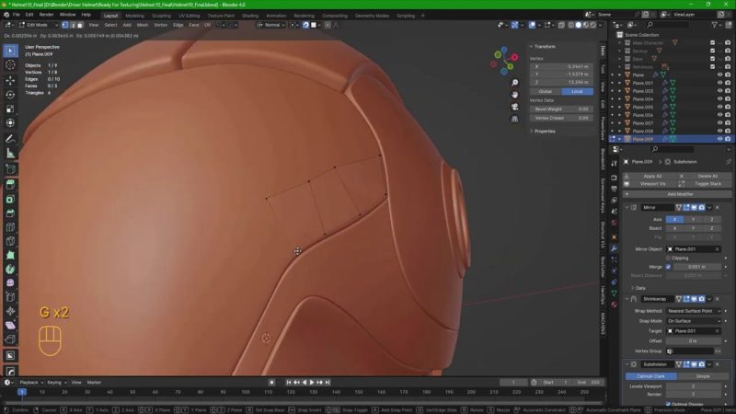Switch to the Sculpting workspace tab
The width and height of the screenshot is (736, 414).
coord(161,16)
